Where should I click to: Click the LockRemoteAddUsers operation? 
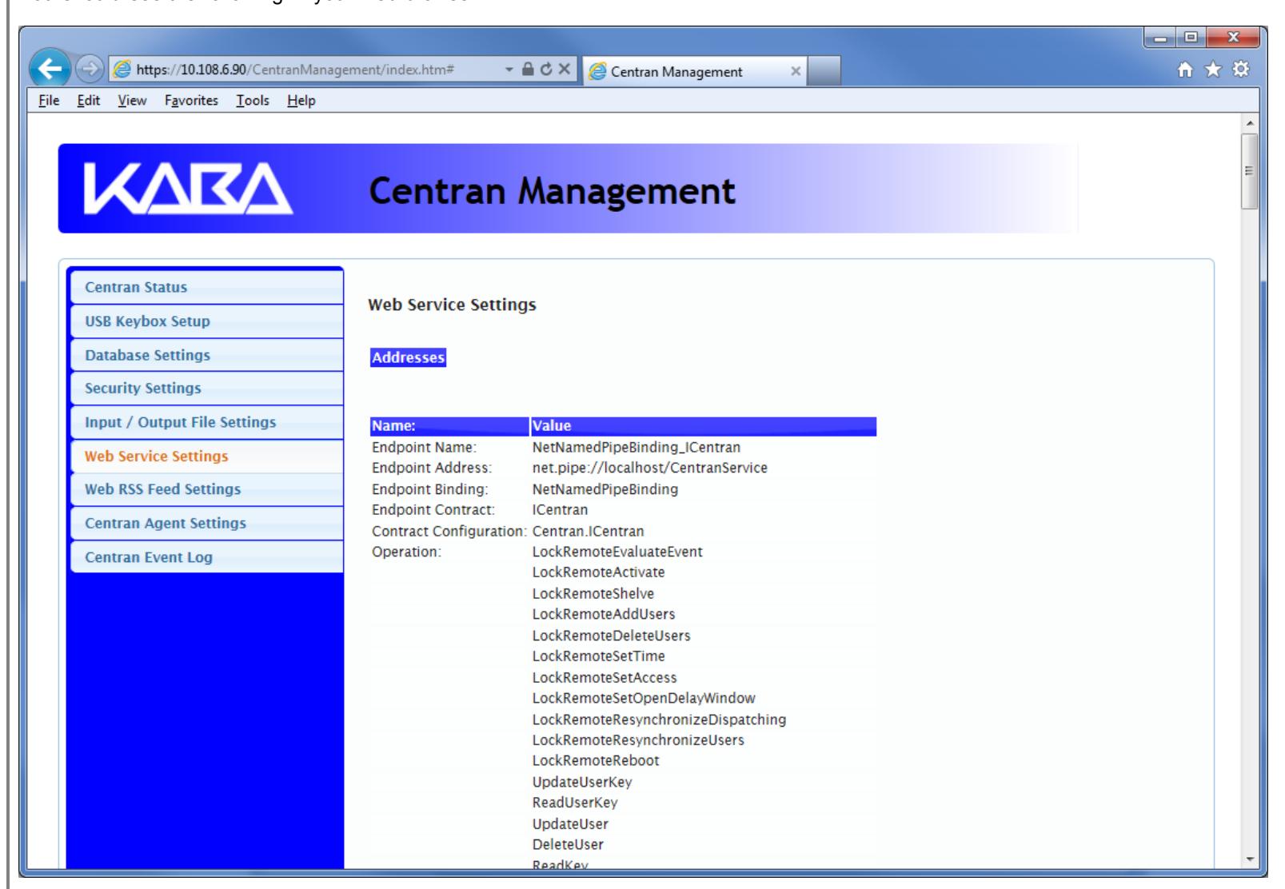(604, 615)
